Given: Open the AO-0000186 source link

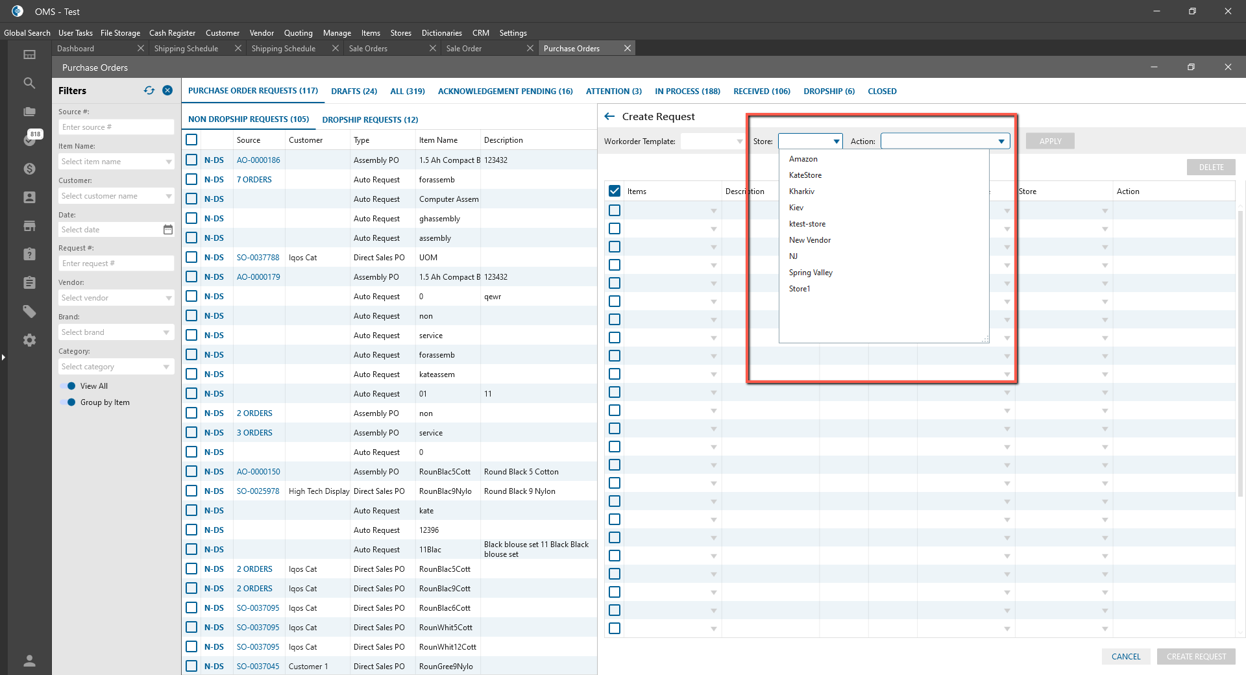Looking at the screenshot, I should pos(258,160).
